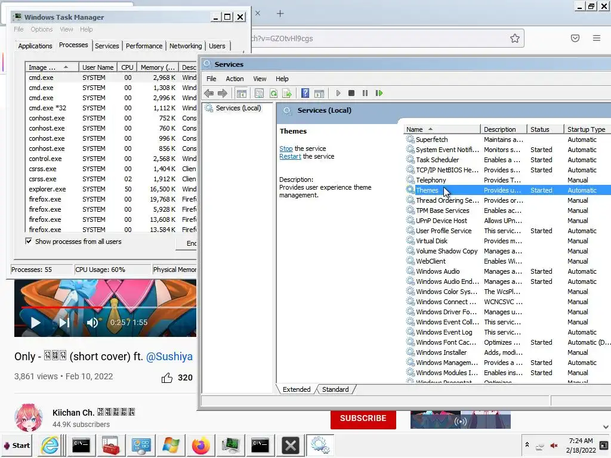Screen dimensions: 611x458
Task: Sort Services by Description column header
Action: [x=504, y=129]
